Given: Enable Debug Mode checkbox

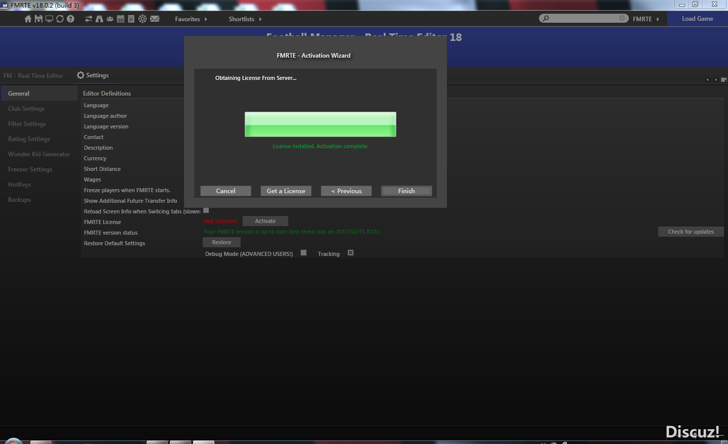Looking at the screenshot, I should pos(303,252).
